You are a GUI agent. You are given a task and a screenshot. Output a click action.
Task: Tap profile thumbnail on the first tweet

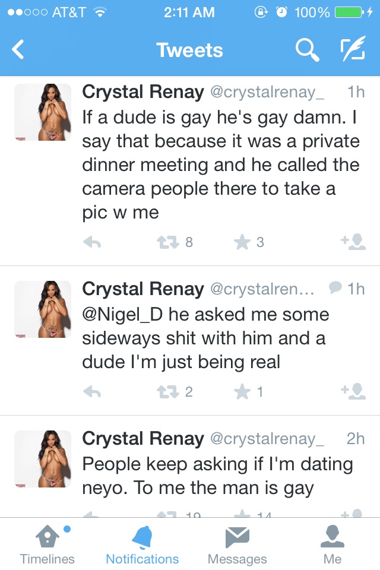pos(43,112)
